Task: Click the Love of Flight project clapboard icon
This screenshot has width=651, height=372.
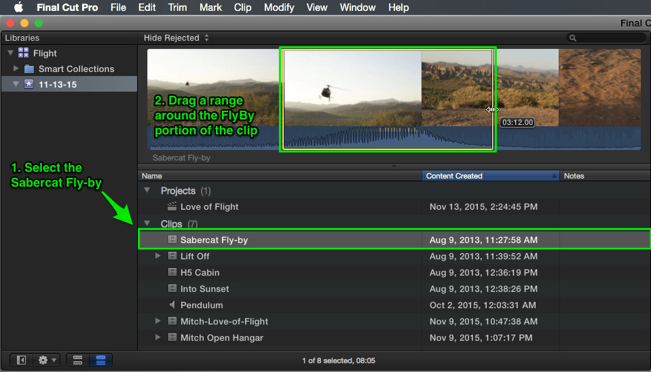Action: coord(172,206)
